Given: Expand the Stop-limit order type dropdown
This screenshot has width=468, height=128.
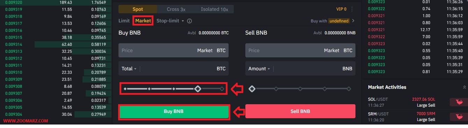Looking at the screenshot, I should pyautogui.click(x=170, y=21).
